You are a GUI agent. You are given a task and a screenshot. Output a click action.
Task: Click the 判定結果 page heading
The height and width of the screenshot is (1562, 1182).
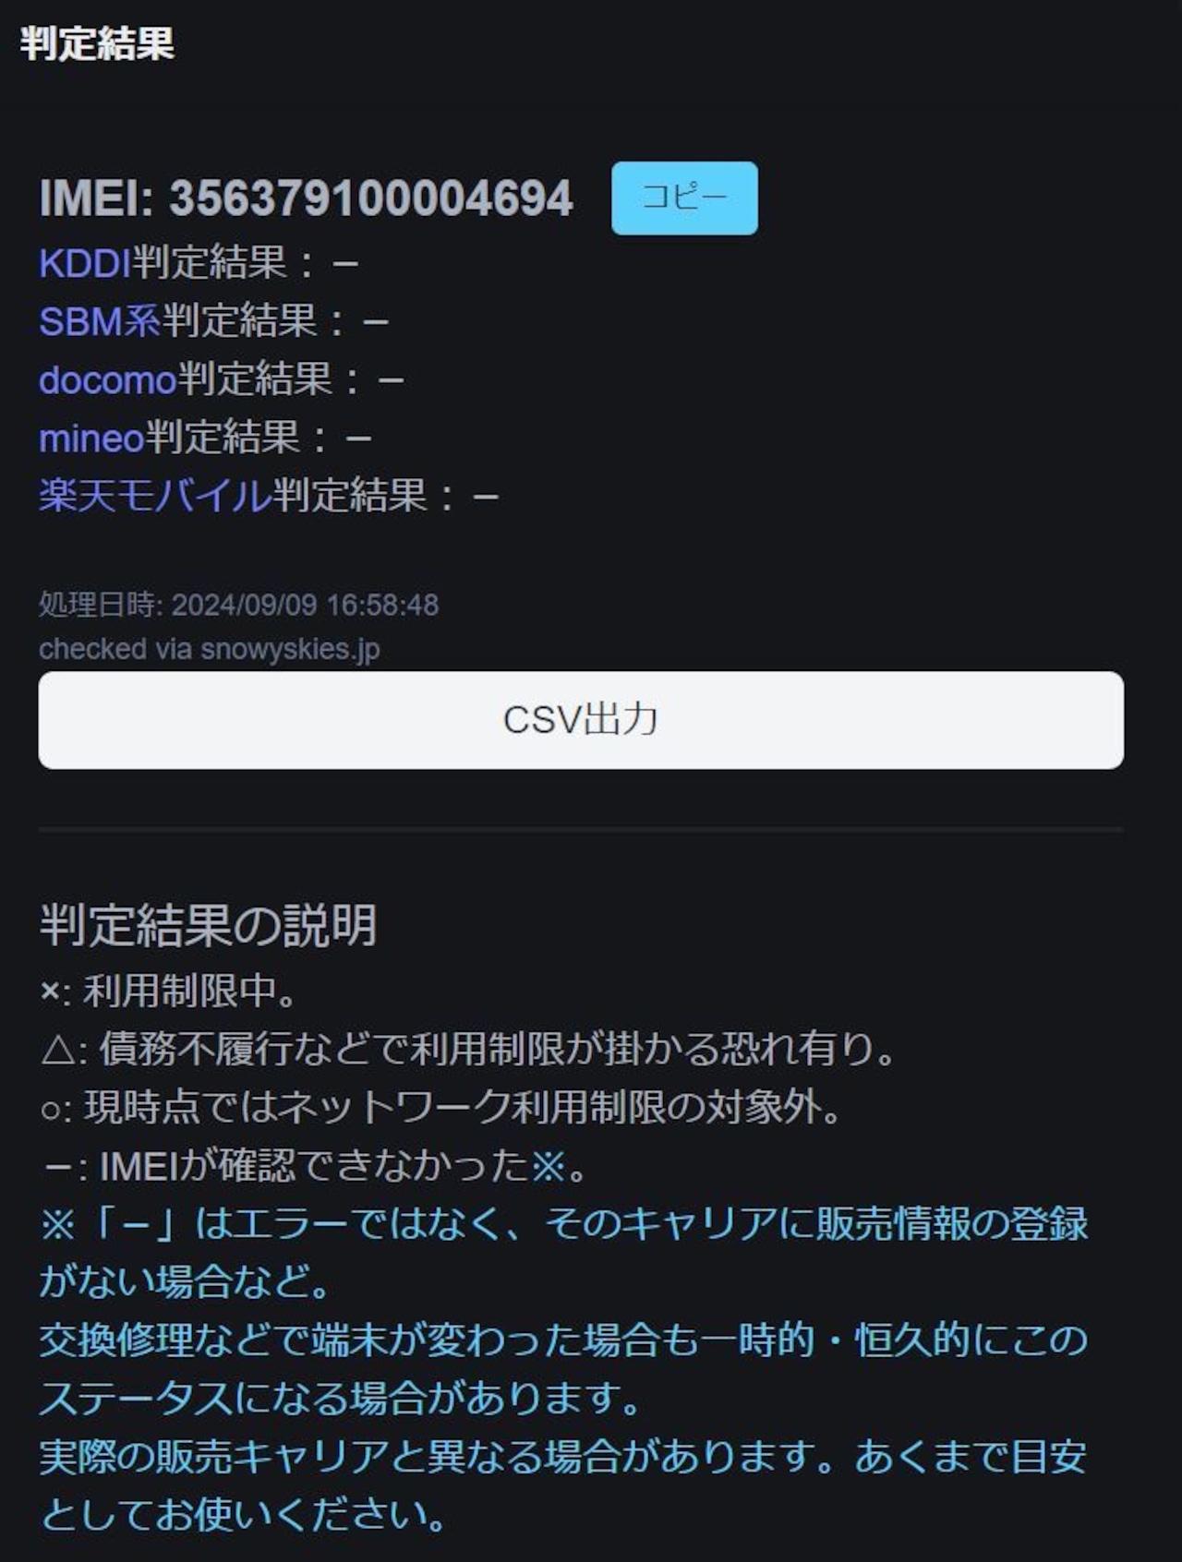pos(97,42)
